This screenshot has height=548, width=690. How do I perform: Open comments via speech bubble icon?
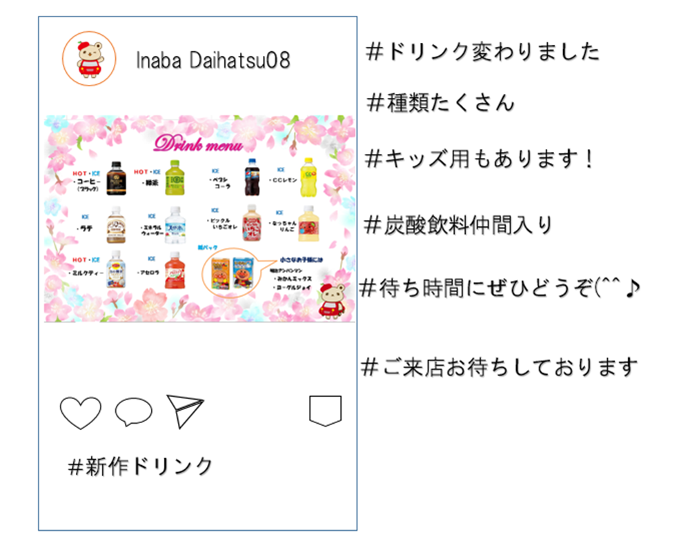pyautogui.click(x=133, y=412)
